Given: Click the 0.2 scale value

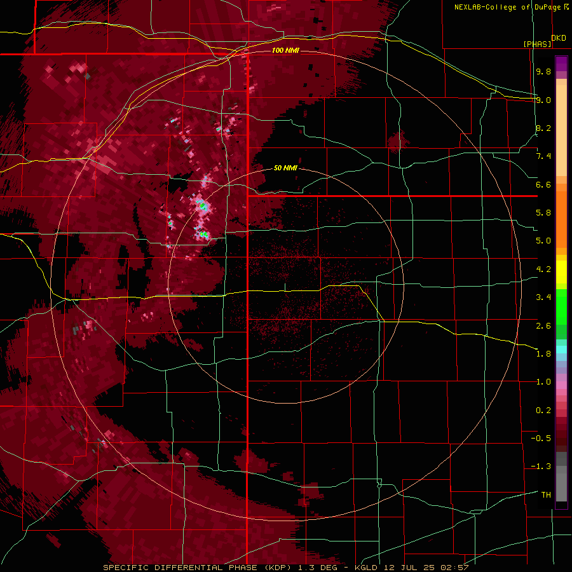Looking at the screenshot, I should 543,411.
